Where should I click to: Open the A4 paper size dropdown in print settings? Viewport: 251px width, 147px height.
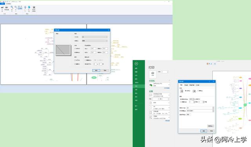(159, 108)
